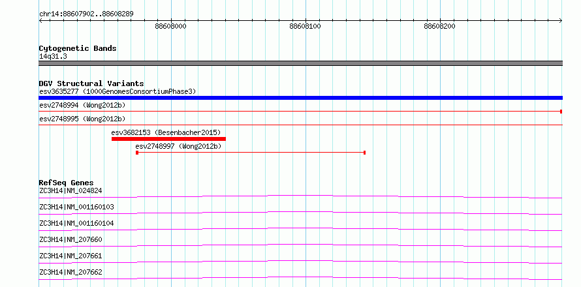
Task: Click the left end marker of esv2748997
Action: coord(137,153)
